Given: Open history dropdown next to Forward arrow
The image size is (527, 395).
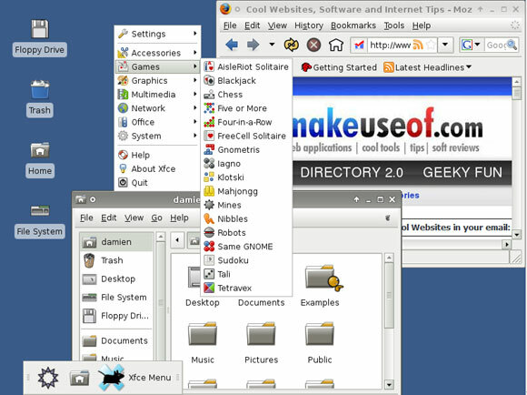Looking at the screenshot, I should point(272,45).
